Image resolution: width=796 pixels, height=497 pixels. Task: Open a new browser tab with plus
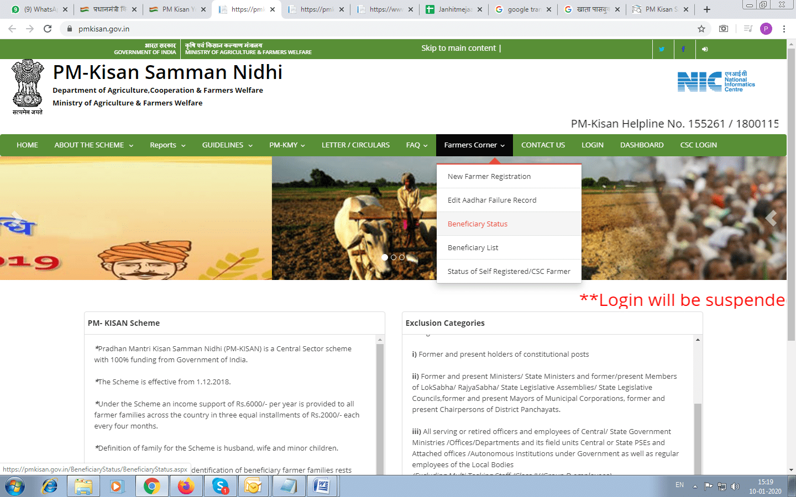(x=706, y=9)
